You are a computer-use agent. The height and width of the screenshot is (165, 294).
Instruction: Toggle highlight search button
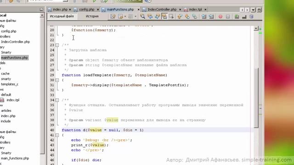164,16
